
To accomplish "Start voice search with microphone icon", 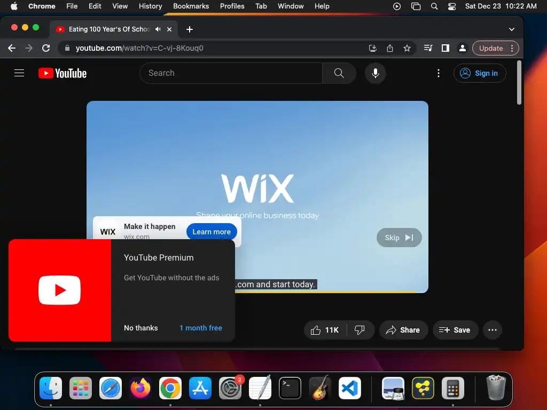I will (x=376, y=73).
